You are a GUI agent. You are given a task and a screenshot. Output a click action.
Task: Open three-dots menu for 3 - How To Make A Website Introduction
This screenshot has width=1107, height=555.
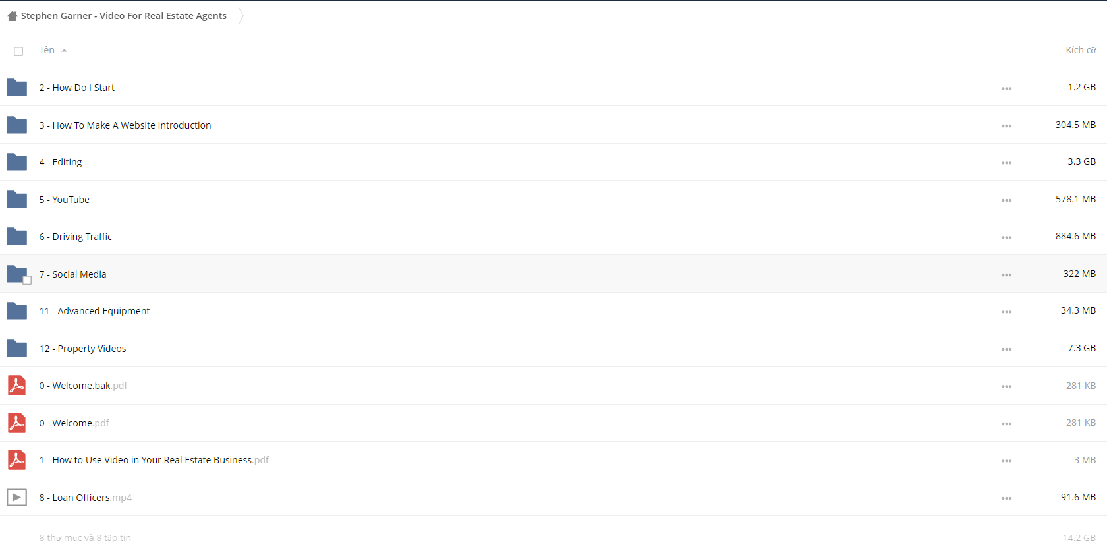tap(1006, 126)
